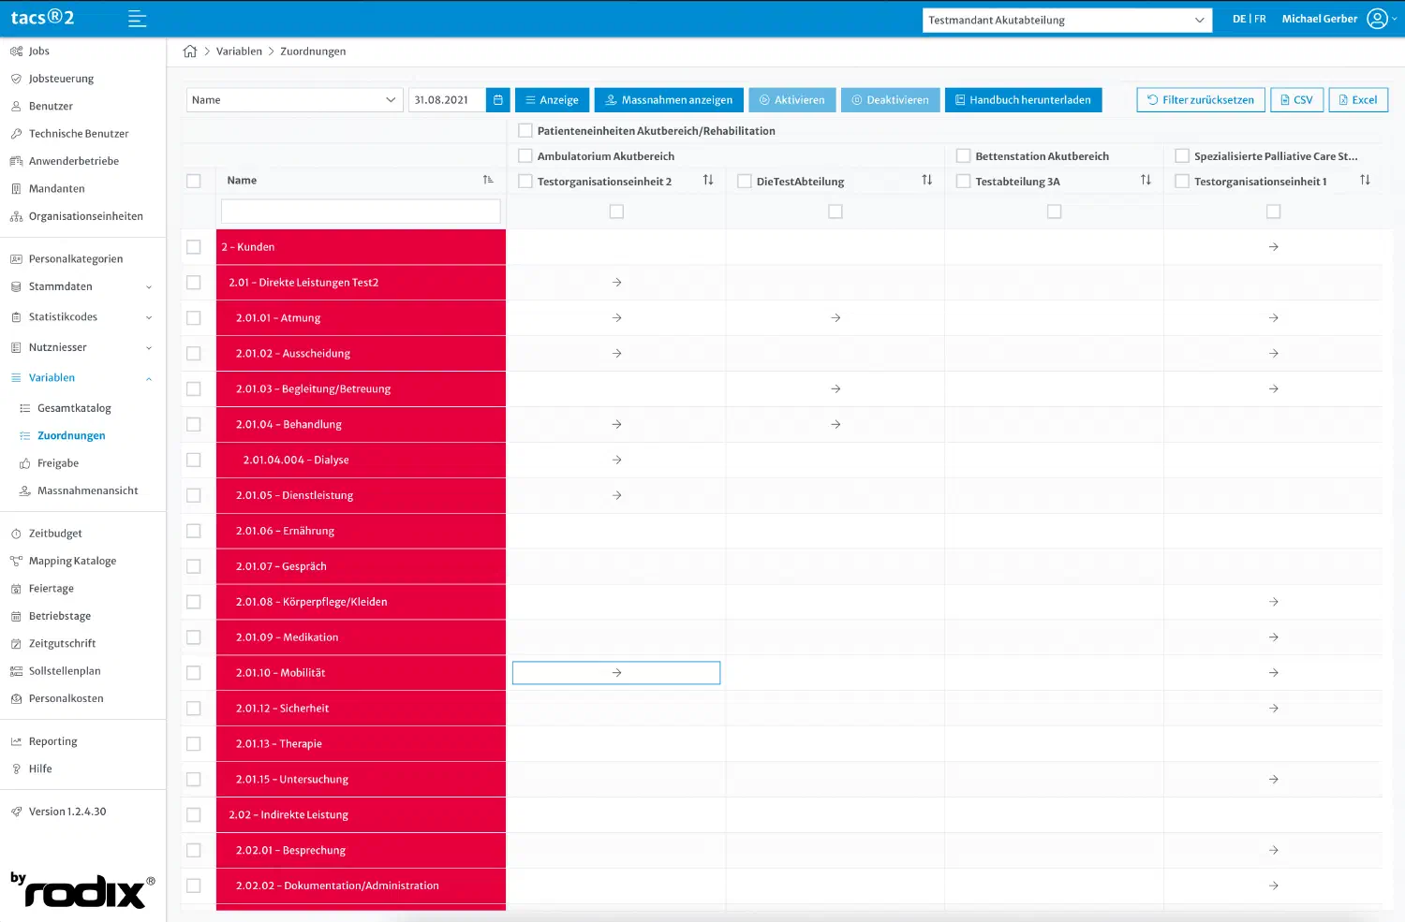Check the Ambulatorium Akutbereich checkbox
1405x922 pixels.
[x=525, y=155]
